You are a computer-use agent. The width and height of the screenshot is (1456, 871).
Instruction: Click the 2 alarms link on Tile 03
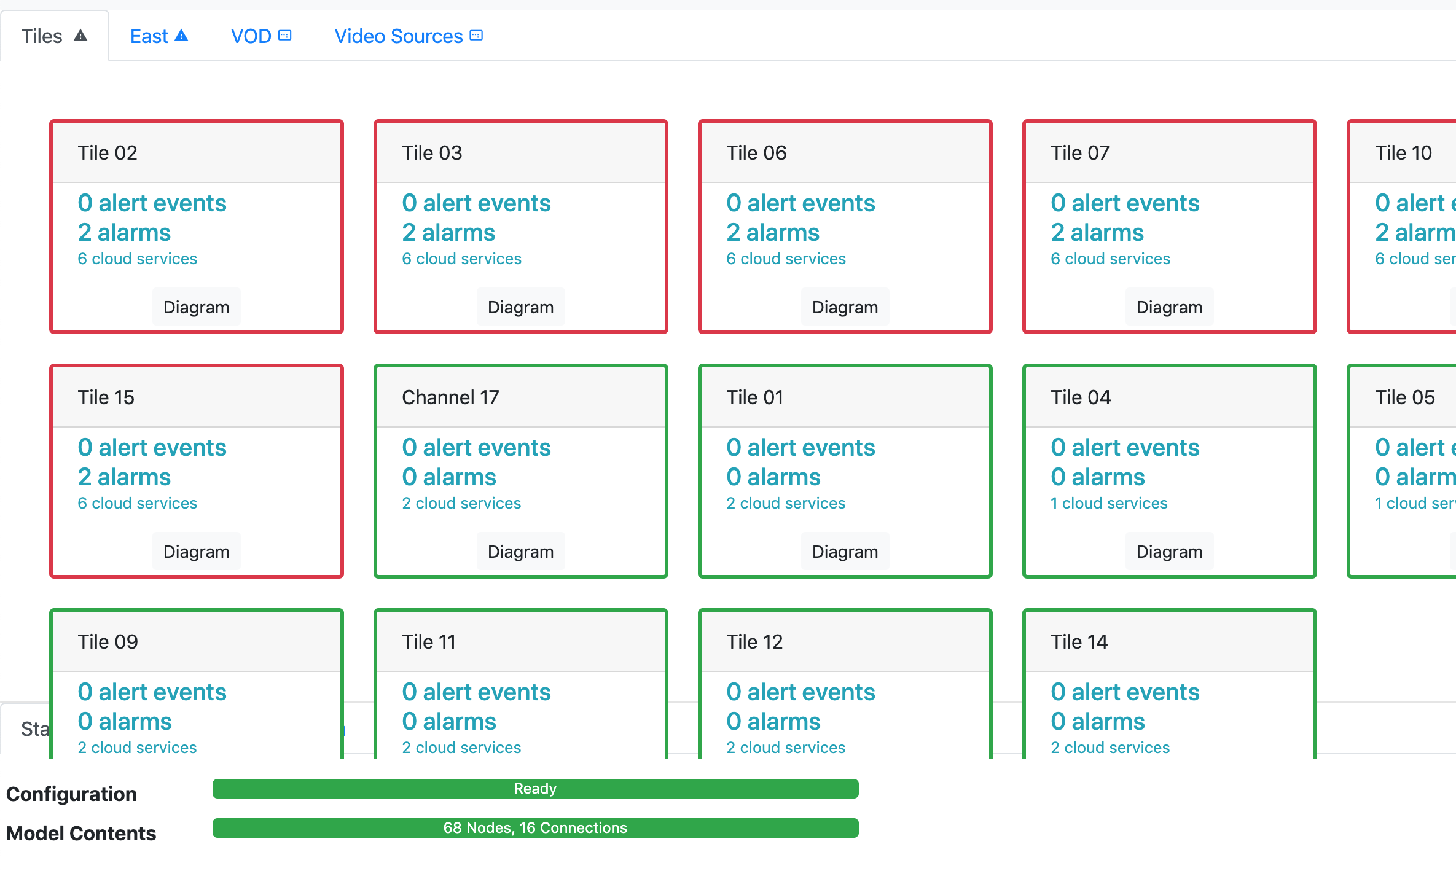pos(448,232)
